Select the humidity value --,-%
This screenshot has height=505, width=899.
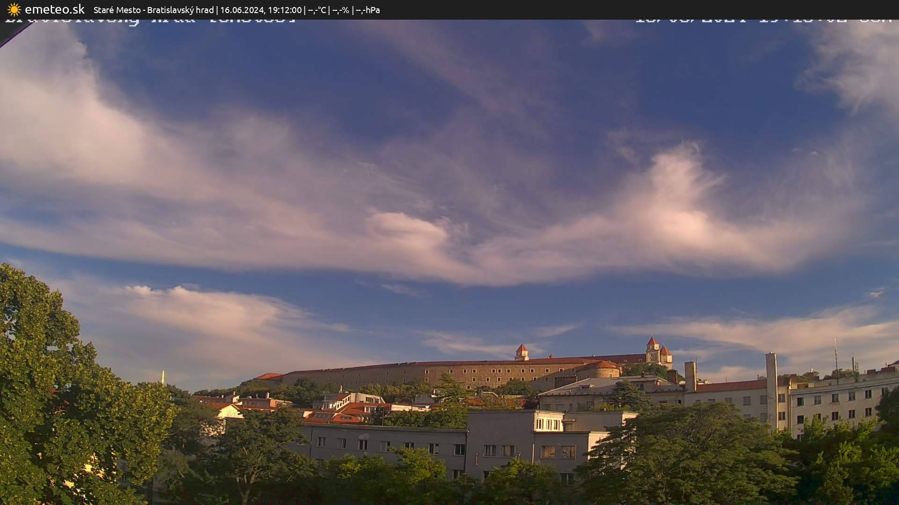click(x=340, y=9)
